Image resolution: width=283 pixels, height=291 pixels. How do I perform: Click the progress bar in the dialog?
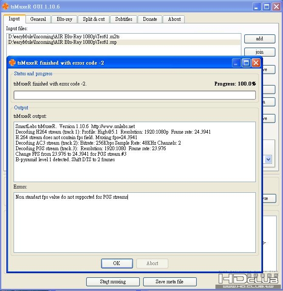(135, 95)
